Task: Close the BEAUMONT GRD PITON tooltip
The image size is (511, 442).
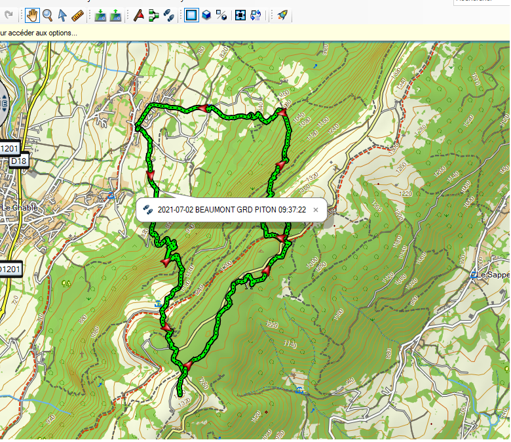Action: (315, 211)
